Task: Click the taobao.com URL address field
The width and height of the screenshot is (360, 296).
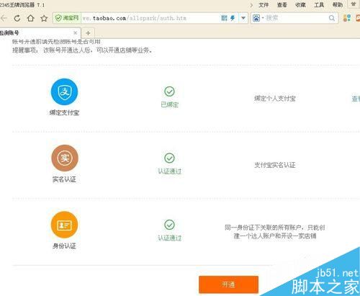Action: pos(150,18)
